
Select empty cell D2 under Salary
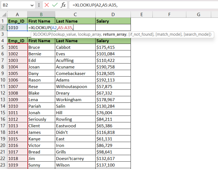tap(113, 27)
